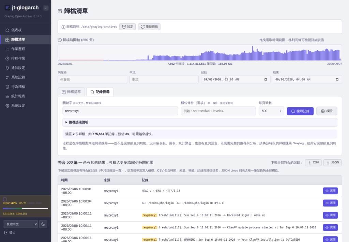Screen dimensions: 349x242
Task: Open the 每頁筆數 500 dropdown
Action: coord(271,111)
